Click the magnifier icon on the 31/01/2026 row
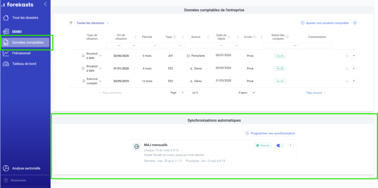The image size is (378, 188). point(347,69)
